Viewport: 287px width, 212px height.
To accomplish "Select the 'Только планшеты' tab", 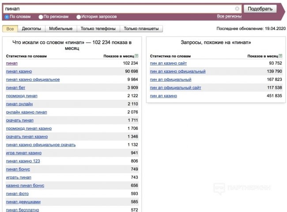I will click(x=141, y=29).
